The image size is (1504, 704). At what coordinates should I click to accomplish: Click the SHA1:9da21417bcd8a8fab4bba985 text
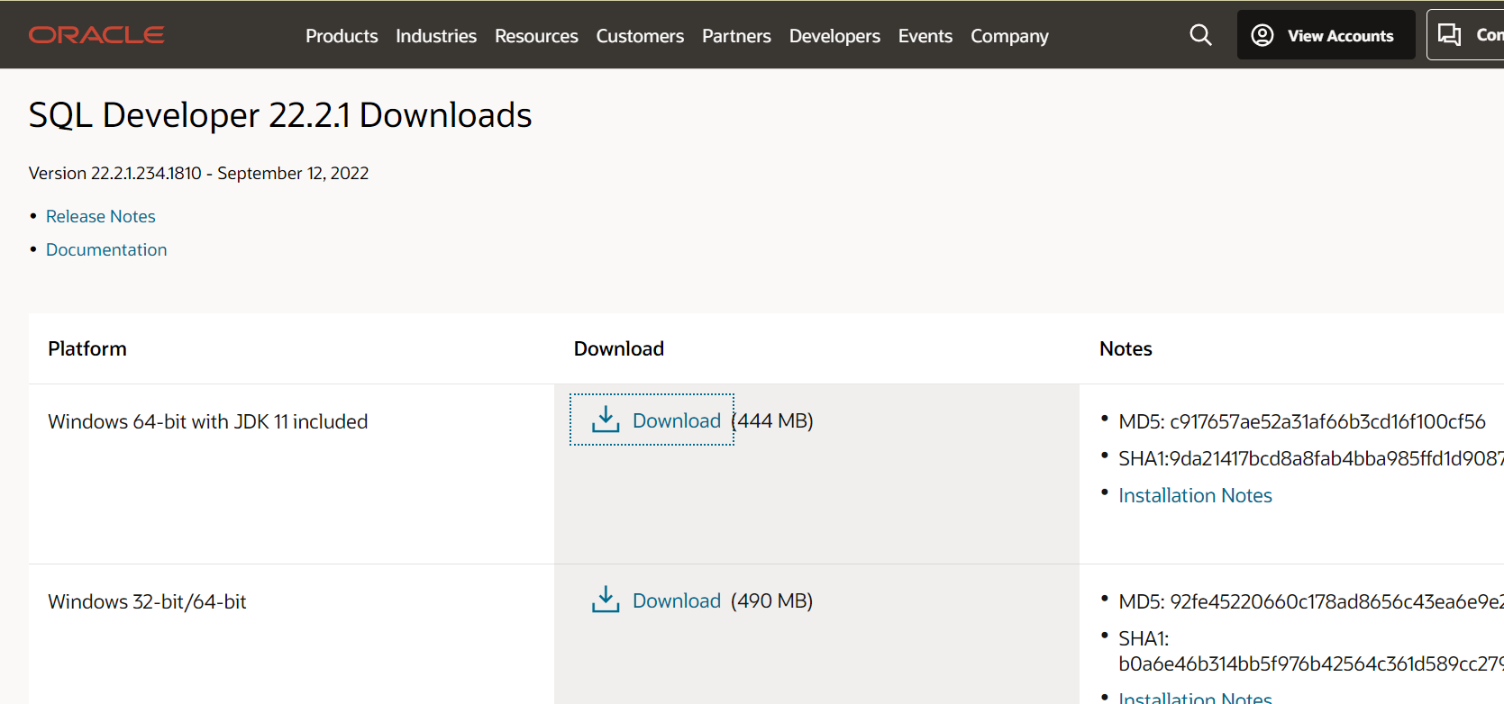pyautogui.click(x=1311, y=458)
